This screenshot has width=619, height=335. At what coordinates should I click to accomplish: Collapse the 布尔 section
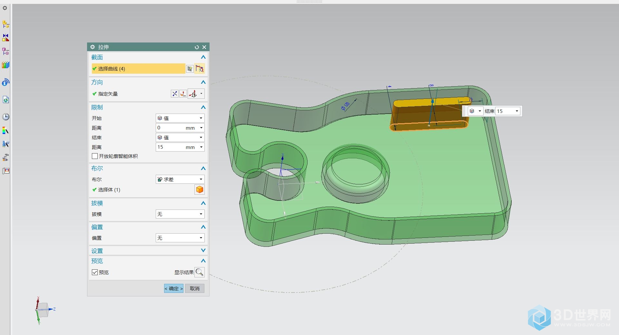click(x=203, y=168)
